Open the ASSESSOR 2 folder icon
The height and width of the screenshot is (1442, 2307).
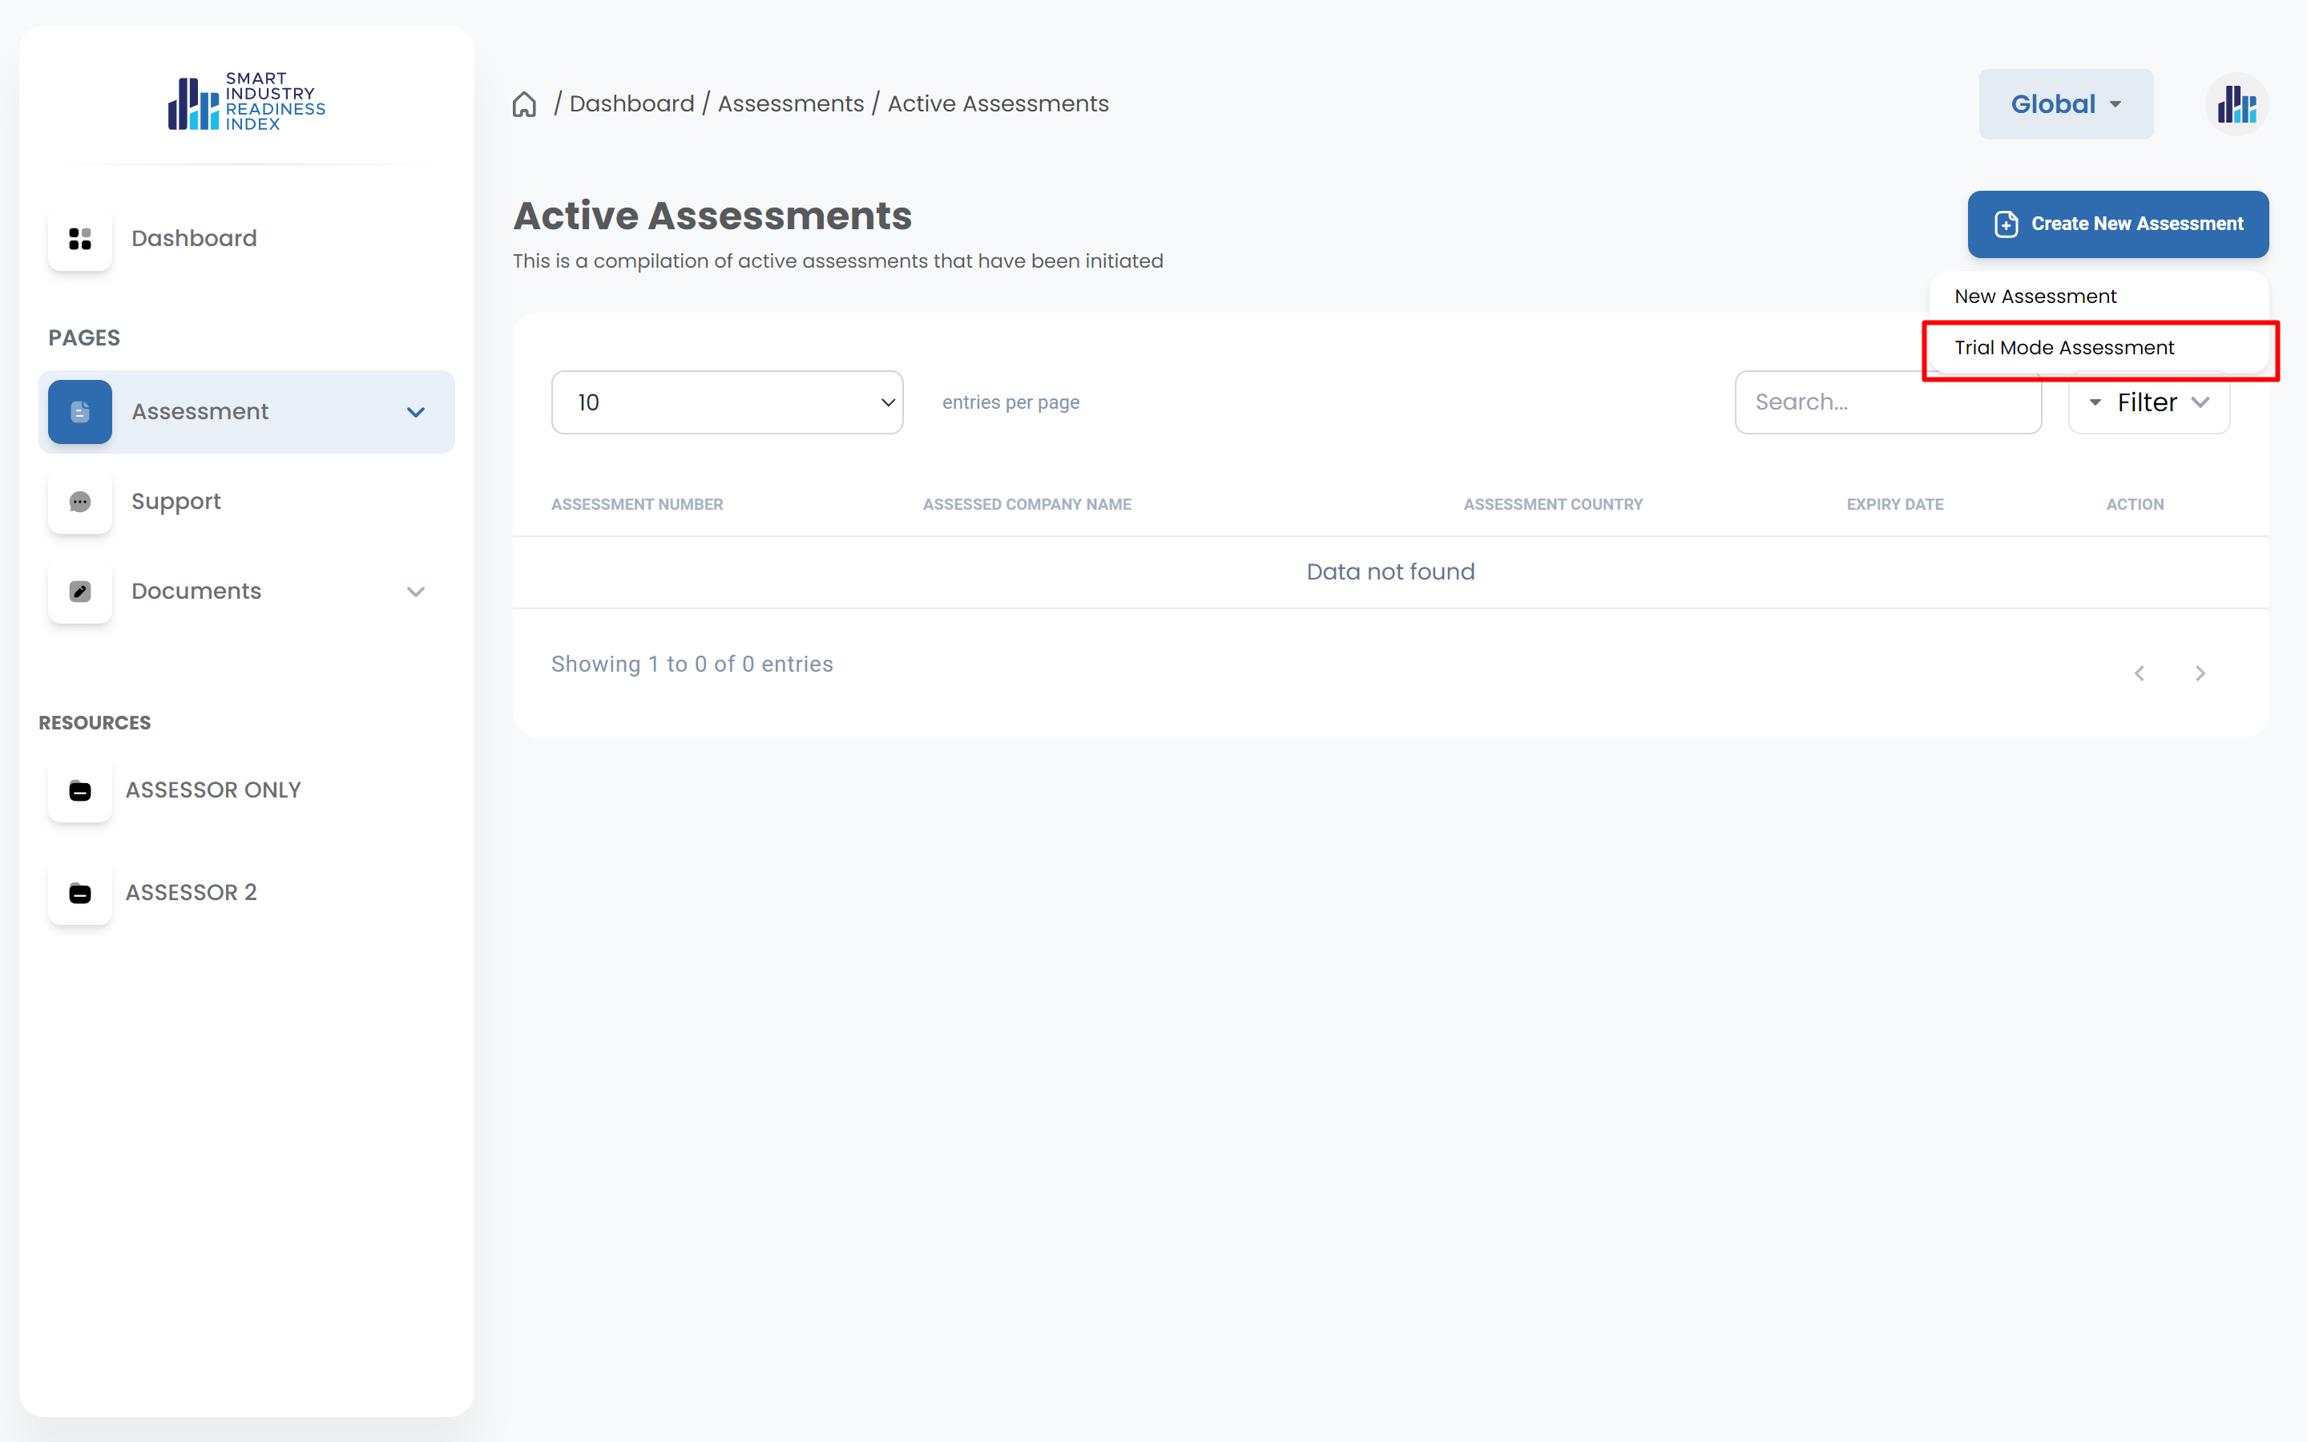point(80,893)
